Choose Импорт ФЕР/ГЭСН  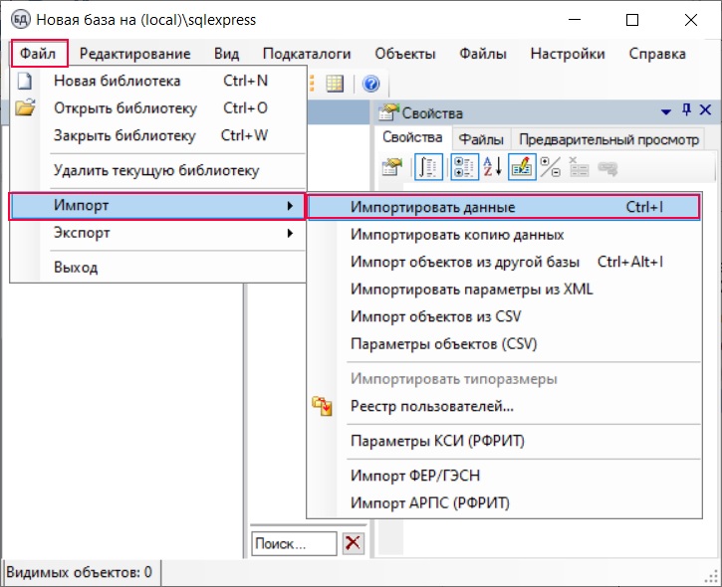(505, 476)
